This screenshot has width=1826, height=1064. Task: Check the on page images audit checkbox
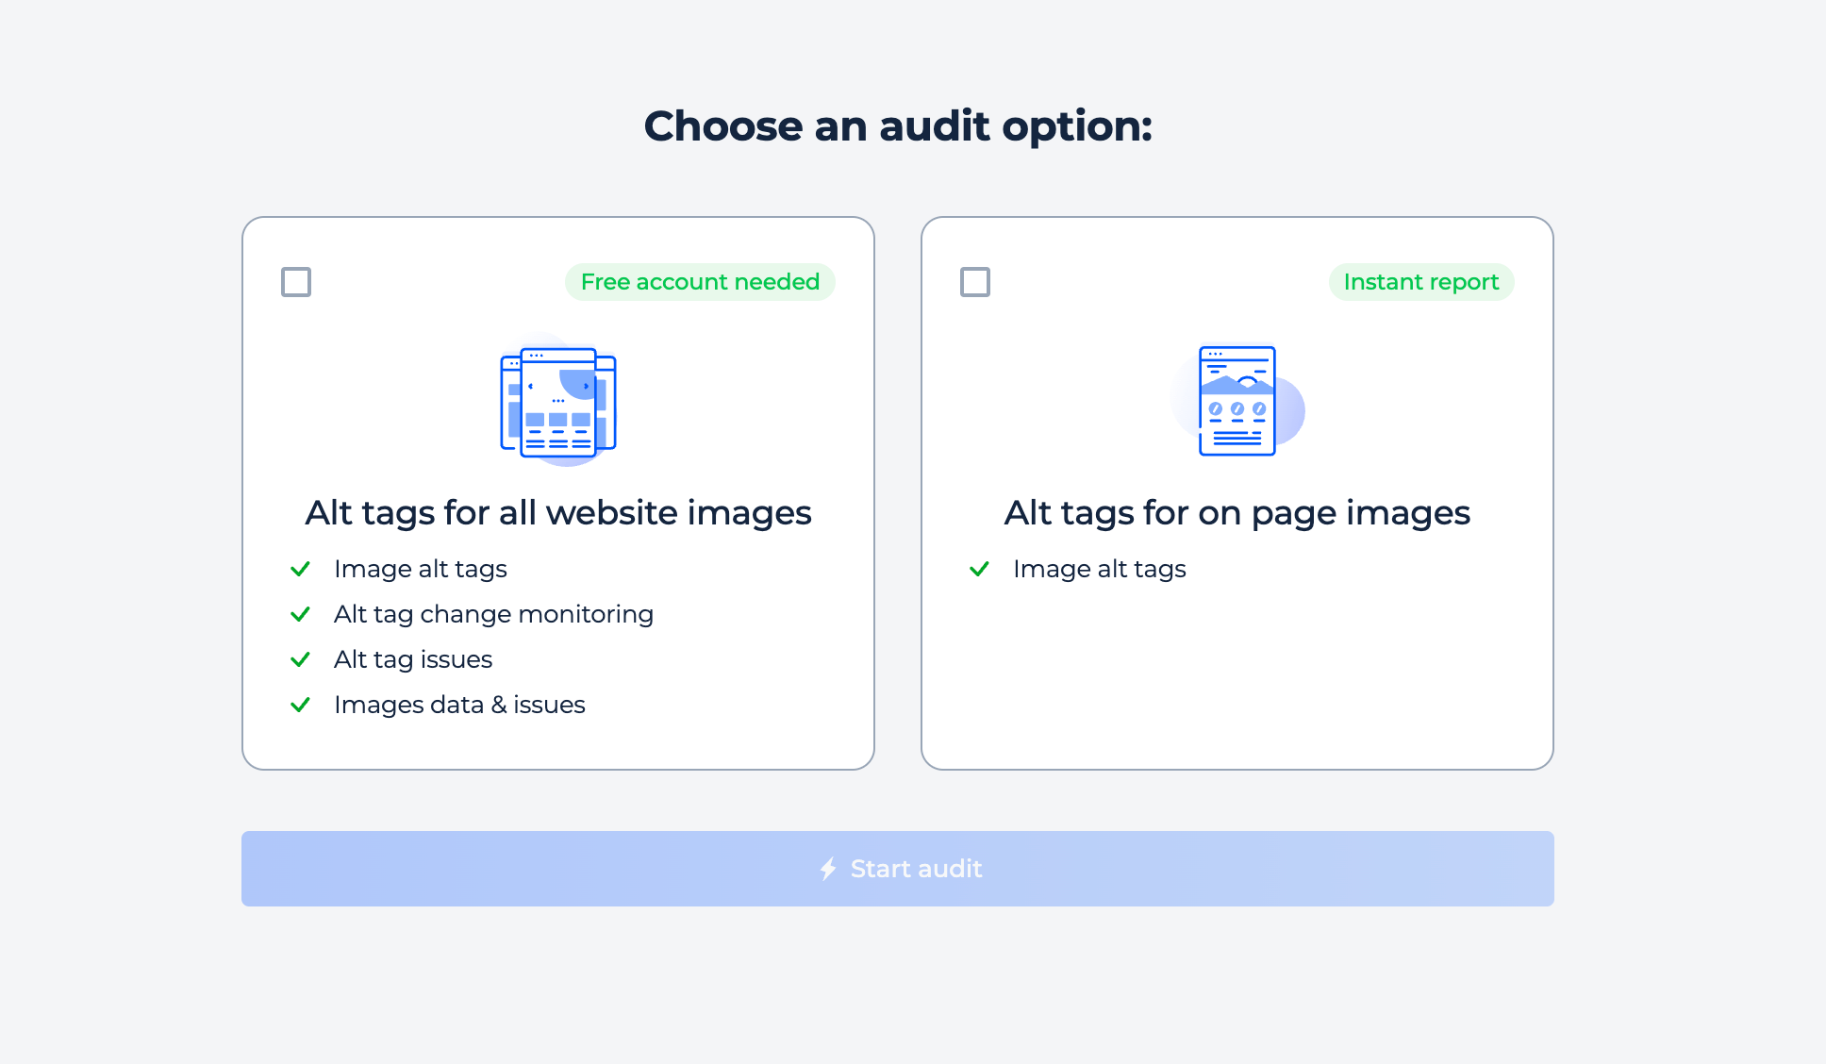coord(975,282)
